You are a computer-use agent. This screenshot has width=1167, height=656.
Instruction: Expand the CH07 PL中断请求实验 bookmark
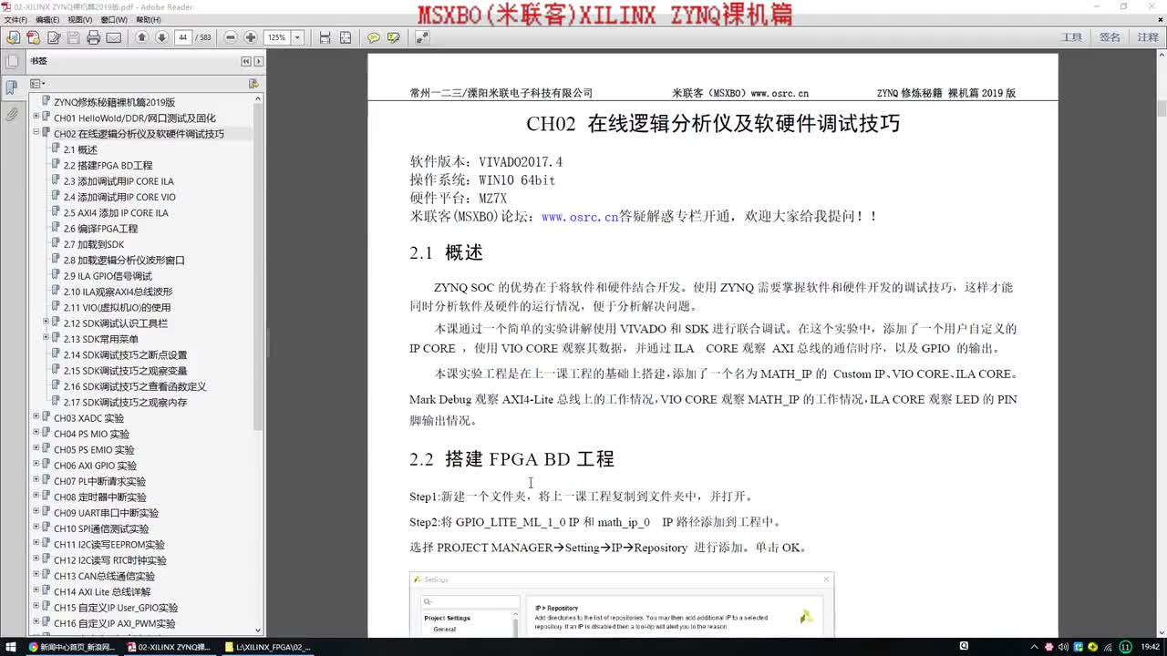[36, 479]
